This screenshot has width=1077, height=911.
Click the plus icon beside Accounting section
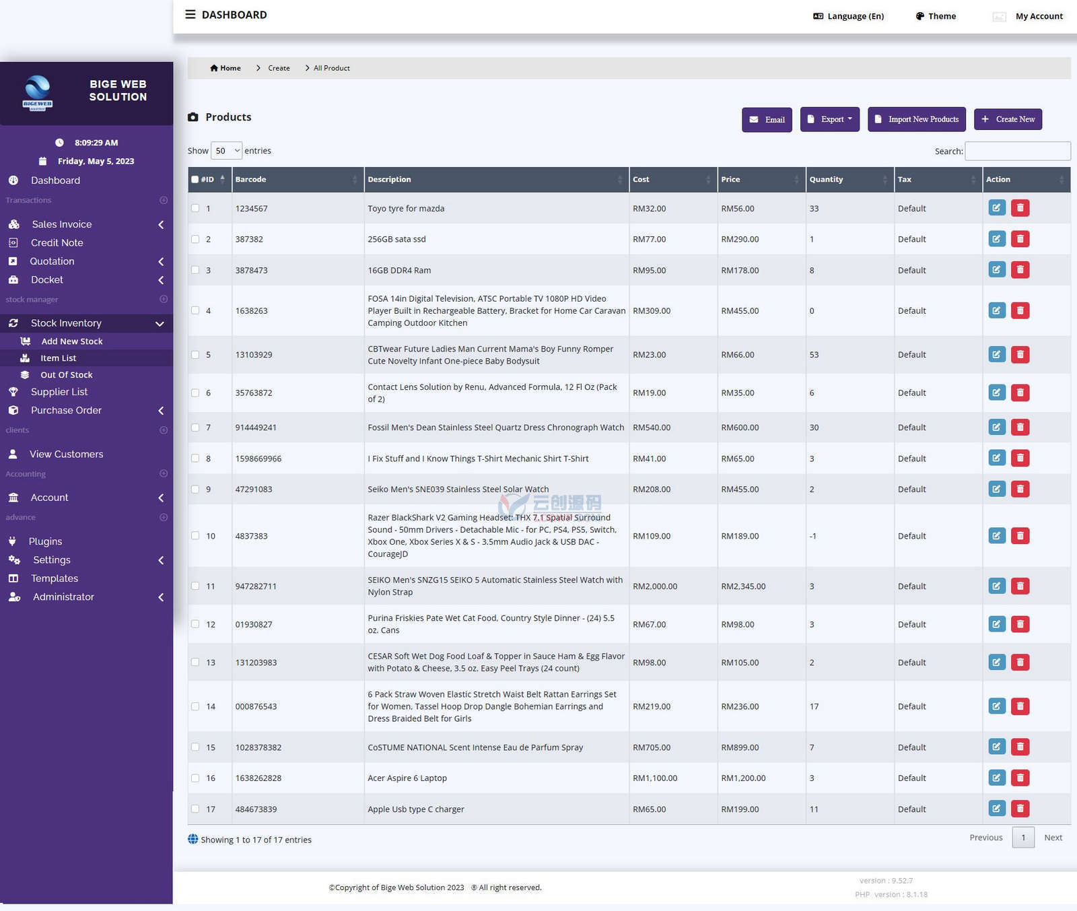point(164,474)
